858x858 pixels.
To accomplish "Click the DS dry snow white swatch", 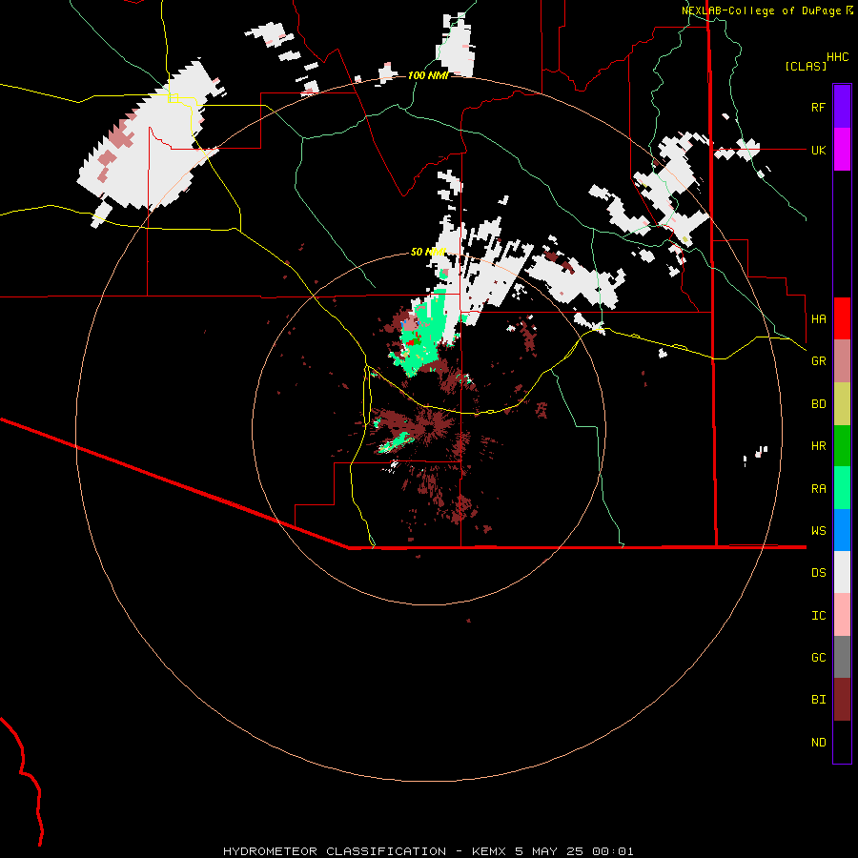I will (842, 572).
